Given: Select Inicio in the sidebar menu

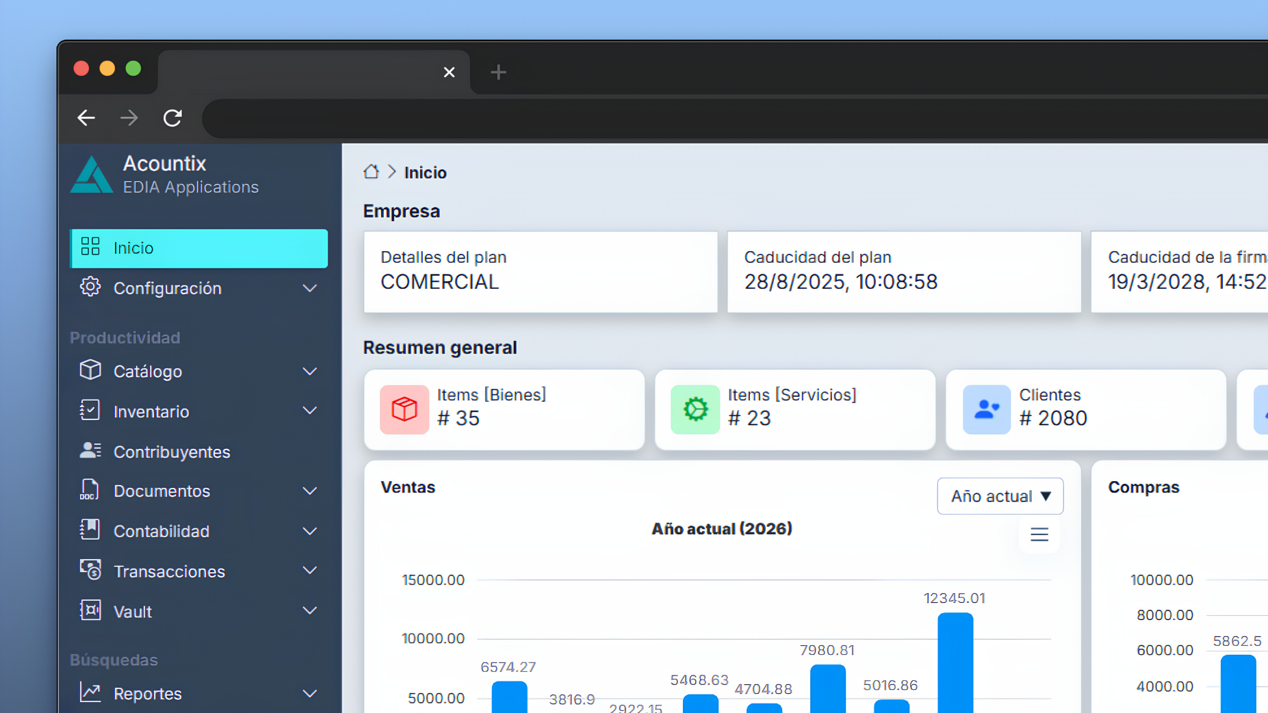Looking at the screenshot, I should click(199, 248).
